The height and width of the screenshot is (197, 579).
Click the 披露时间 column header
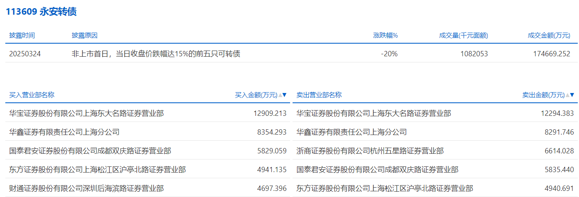coord(22,35)
